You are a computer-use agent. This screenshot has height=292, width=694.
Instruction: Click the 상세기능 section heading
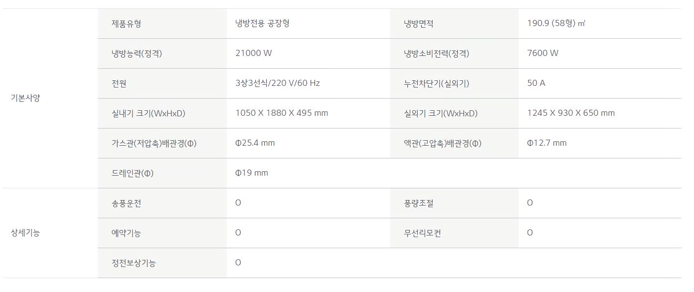pos(26,233)
